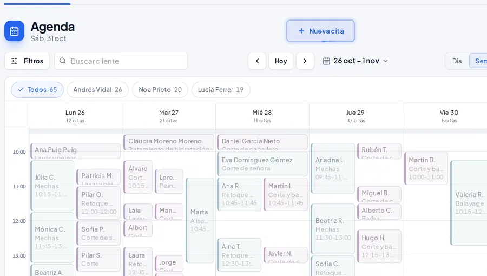Open Álvaro 10:15 appointment

(138, 177)
